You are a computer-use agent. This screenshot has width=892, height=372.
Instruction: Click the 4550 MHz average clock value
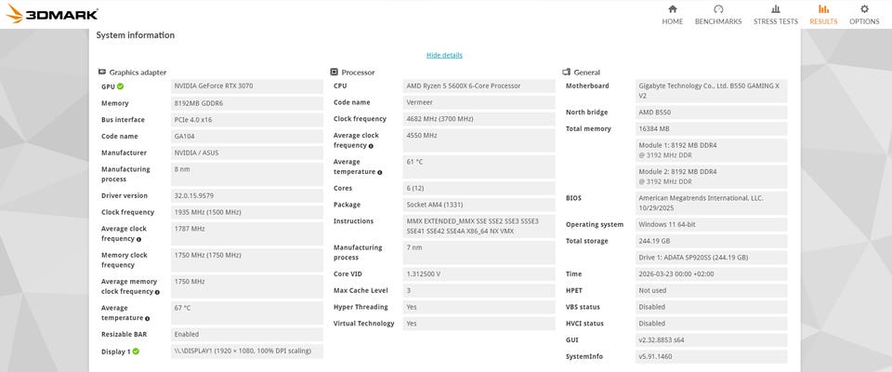click(479, 140)
